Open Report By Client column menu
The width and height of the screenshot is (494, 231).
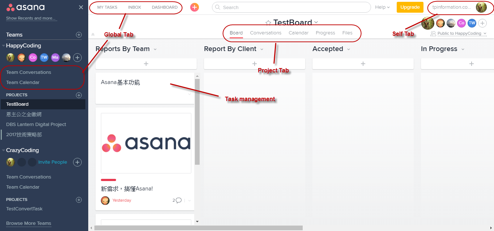point(262,49)
